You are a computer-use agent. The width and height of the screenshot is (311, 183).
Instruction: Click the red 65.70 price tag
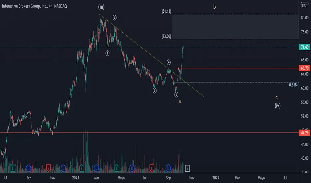(304, 68)
